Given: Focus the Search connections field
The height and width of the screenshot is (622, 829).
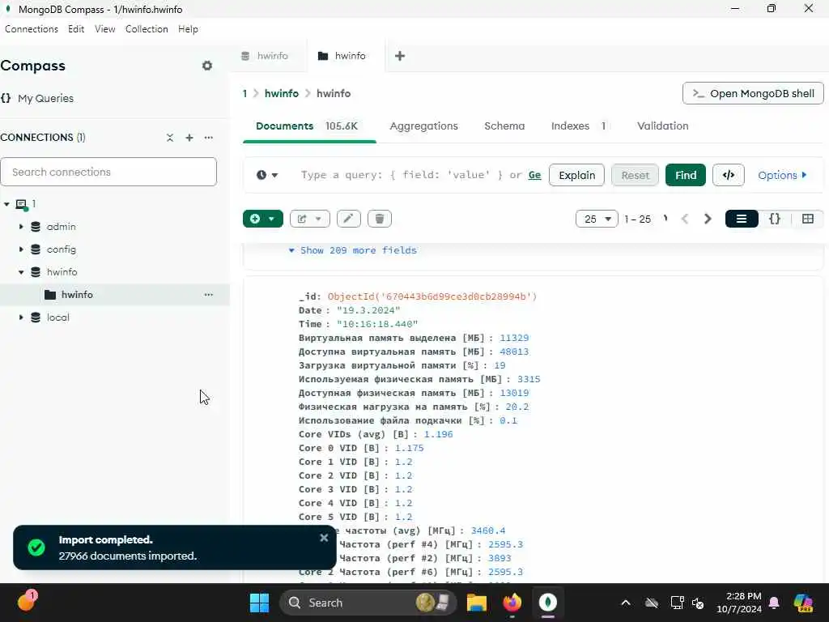Looking at the screenshot, I should tap(108, 172).
